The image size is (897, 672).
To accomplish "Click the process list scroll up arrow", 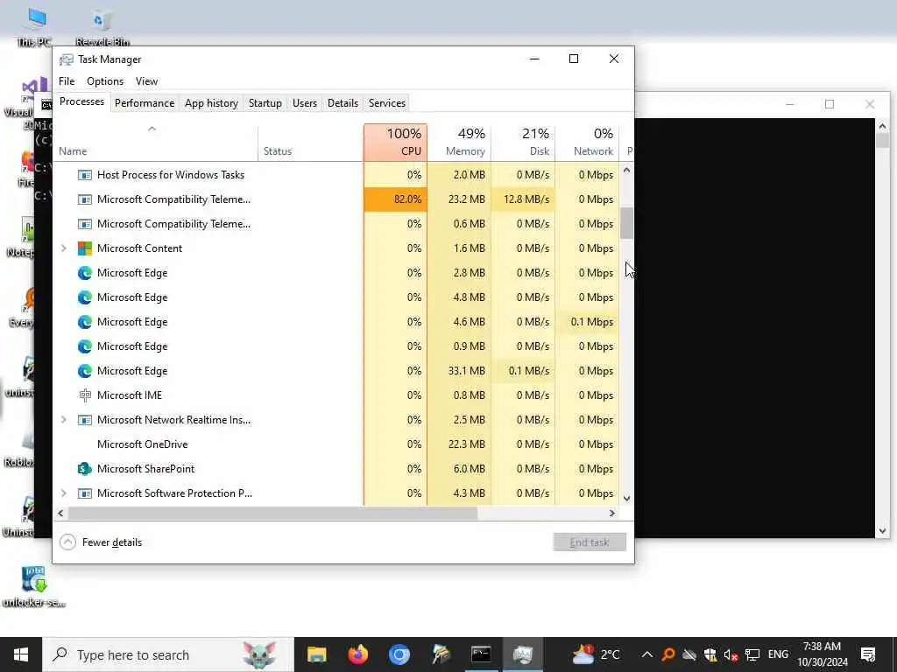I will [627, 170].
